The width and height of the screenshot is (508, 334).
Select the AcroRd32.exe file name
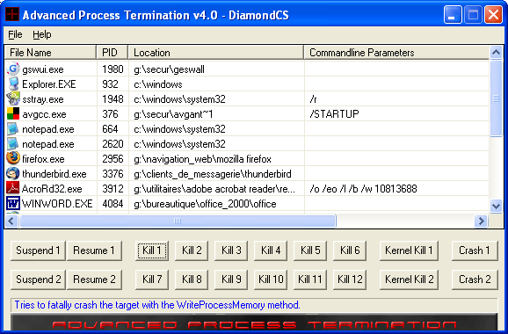point(52,189)
